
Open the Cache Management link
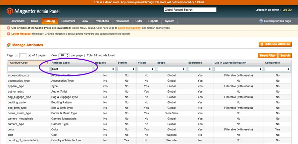(129, 28)
